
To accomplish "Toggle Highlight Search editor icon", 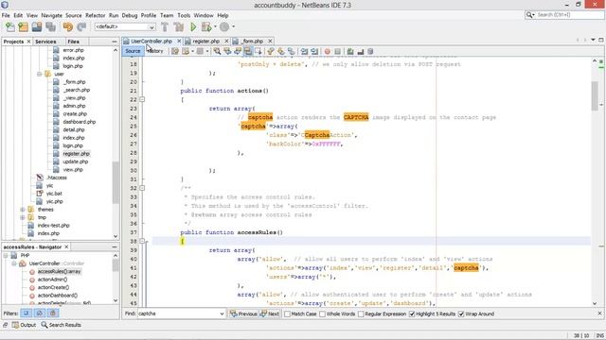I will 248,51.
